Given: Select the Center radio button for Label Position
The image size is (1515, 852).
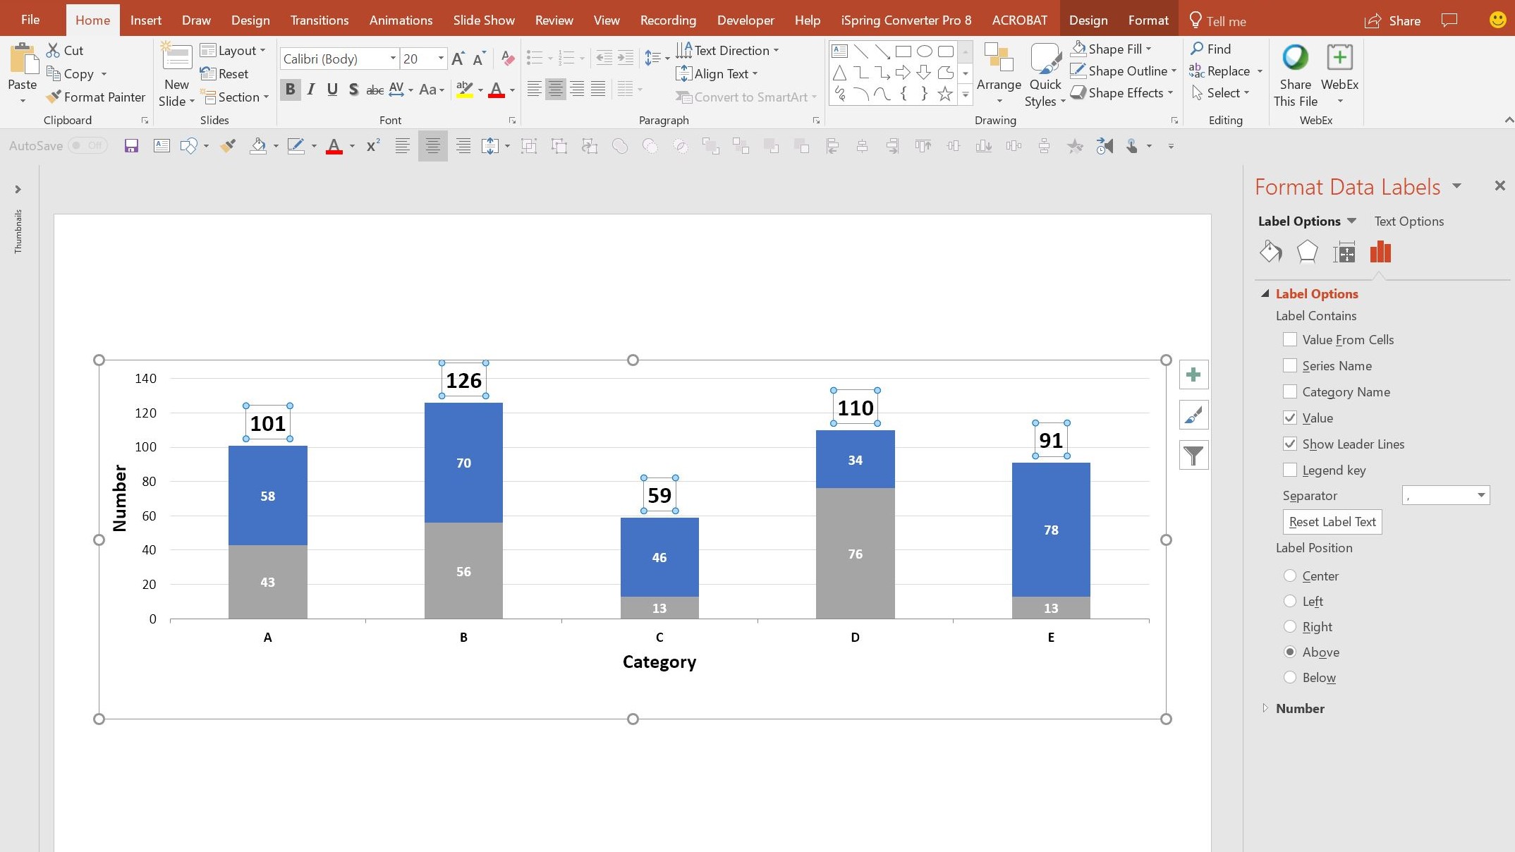Looking at the screenshot, I should pyautogui.click(x=1290, y=576).
